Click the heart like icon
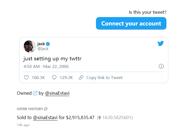 tap(26, 78)
